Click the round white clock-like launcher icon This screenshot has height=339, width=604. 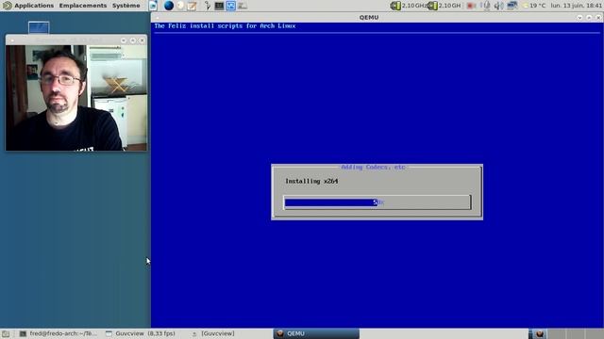[x=180, y=6]
